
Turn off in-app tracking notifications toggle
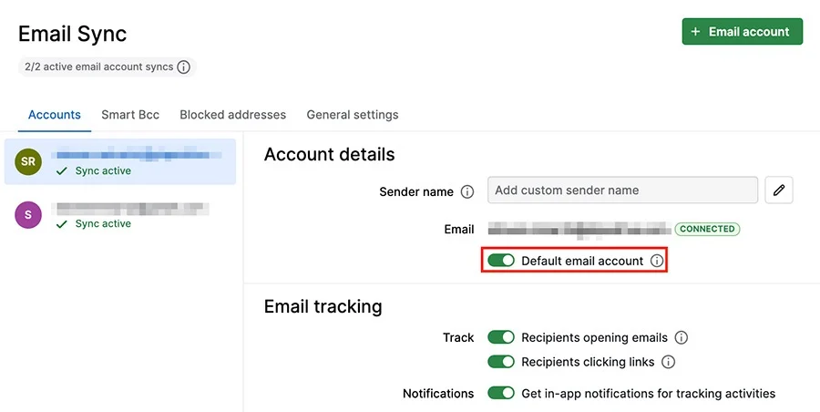[501, 393]
